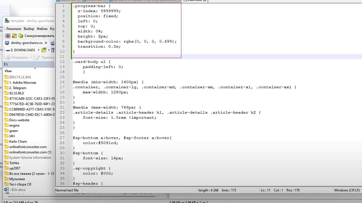Expand the arrow next to open directory icon

click(x=49, y=50)
